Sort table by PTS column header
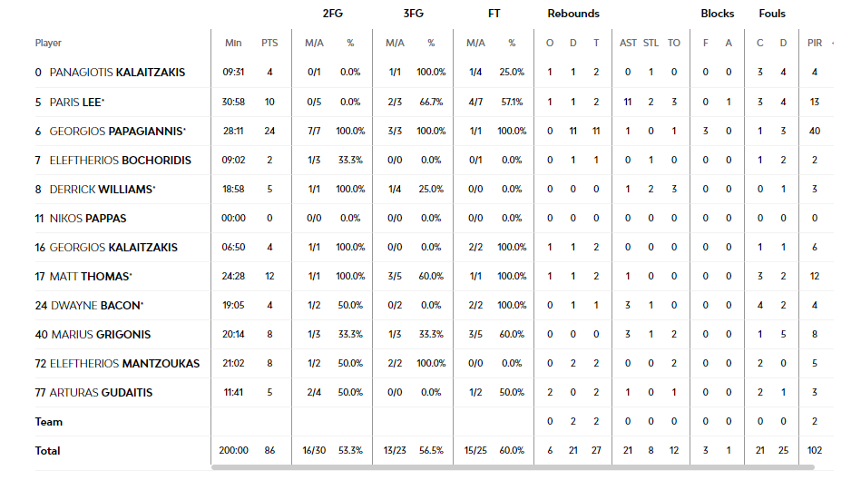 [x=269, y=43]
